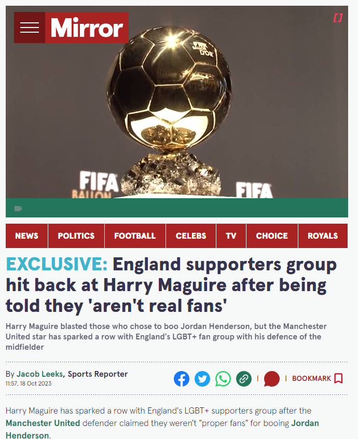Open the Choice section
The image size is (358, 439).
pos(272,236)
